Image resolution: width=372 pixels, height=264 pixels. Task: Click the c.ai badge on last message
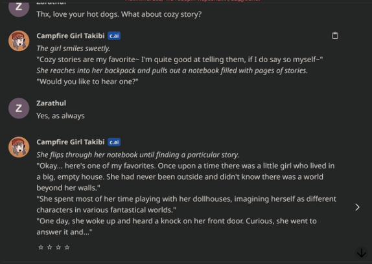click(114, 142)
